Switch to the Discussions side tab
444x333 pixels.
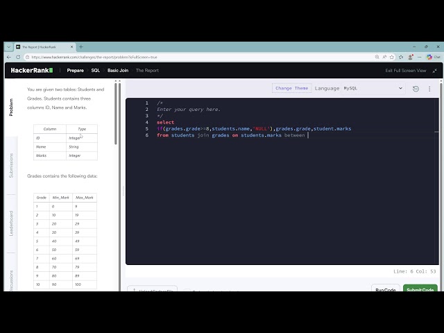click(11, 280)
